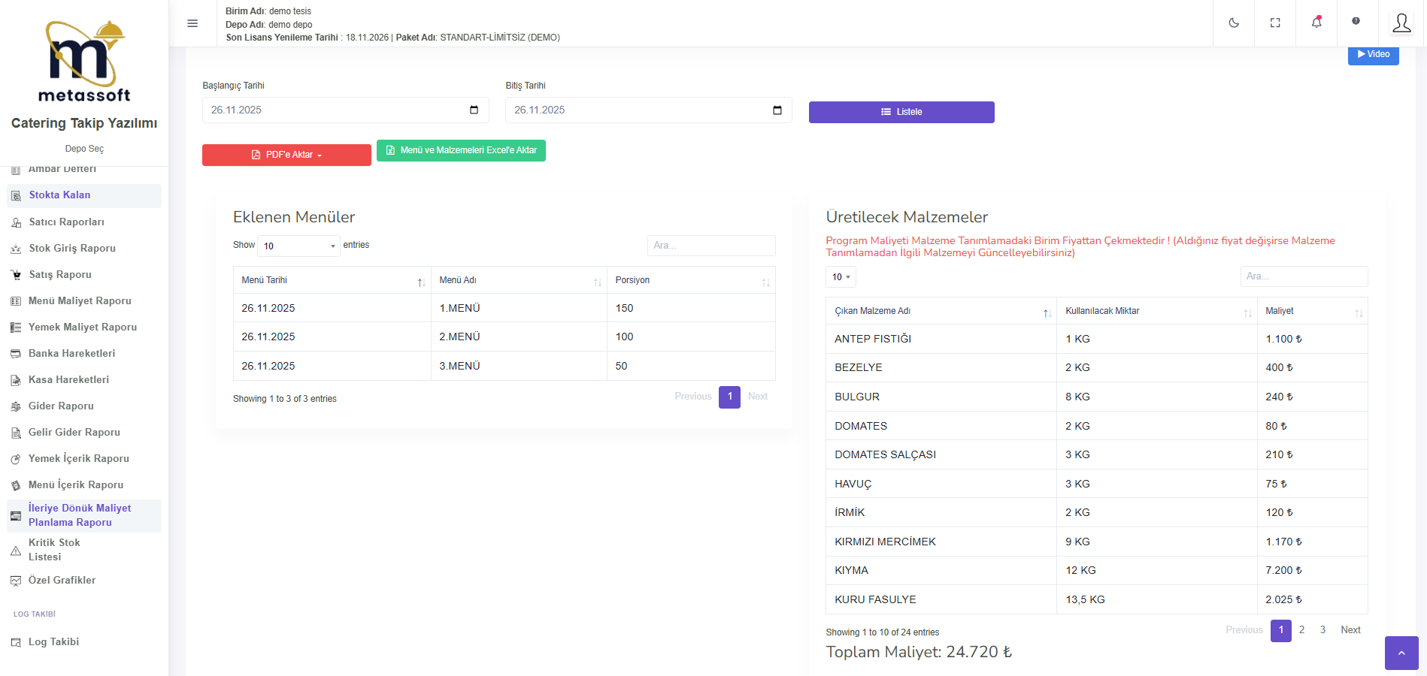Go to page 2 of the materials table

[1301, 630]
